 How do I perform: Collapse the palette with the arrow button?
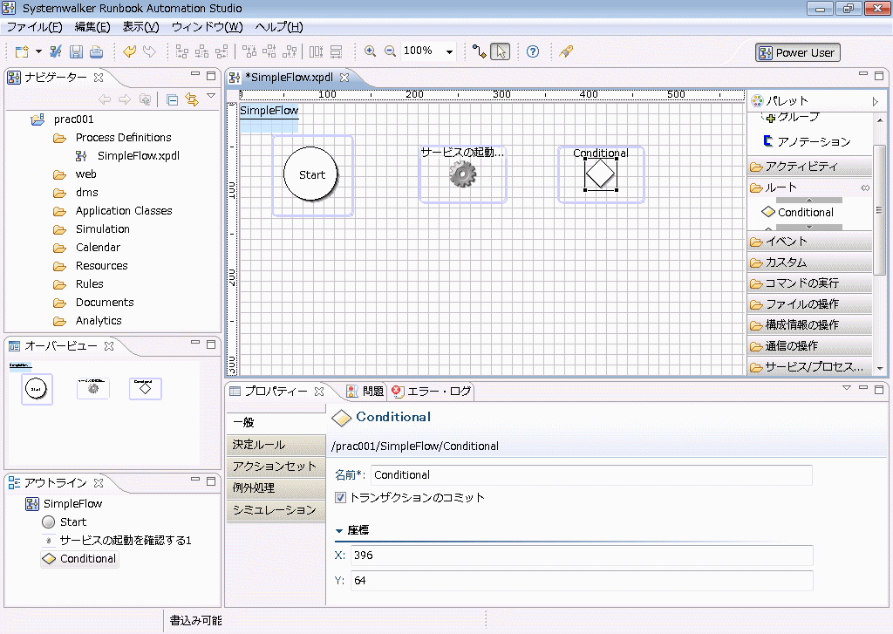point(876,101)
